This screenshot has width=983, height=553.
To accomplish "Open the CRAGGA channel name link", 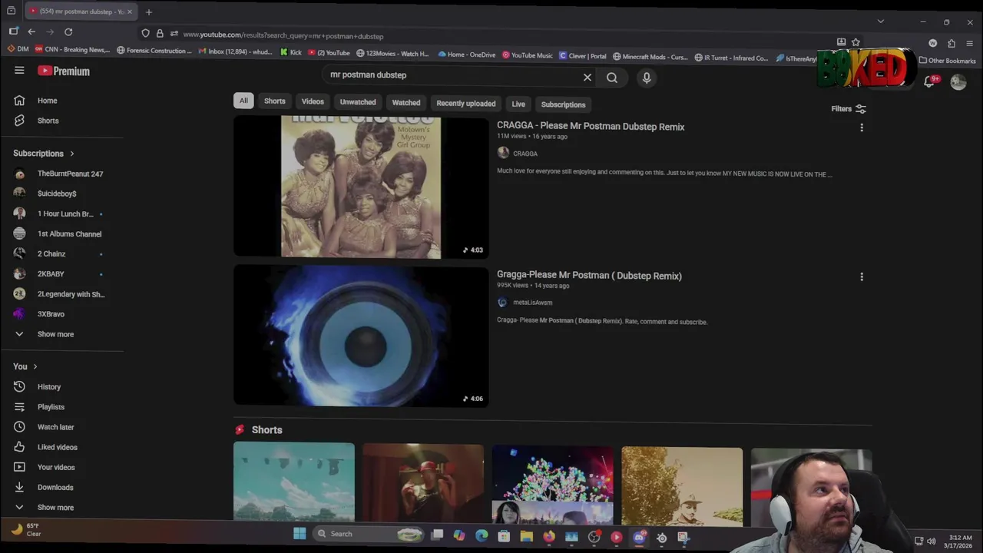I will (x=525, y=154).
